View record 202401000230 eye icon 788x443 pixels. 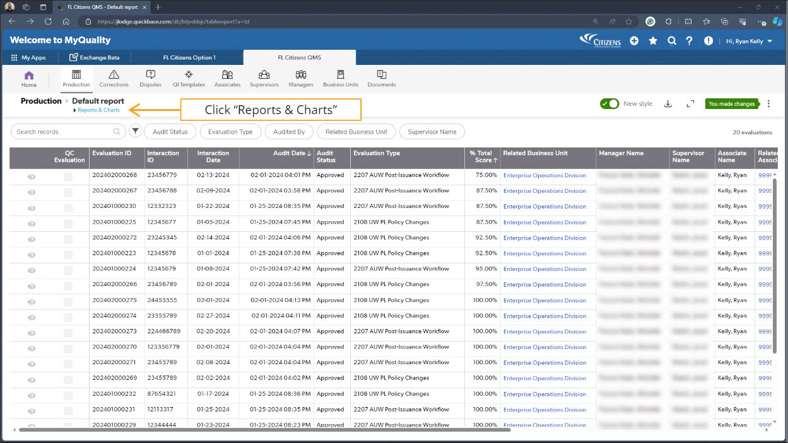[32, 208]
